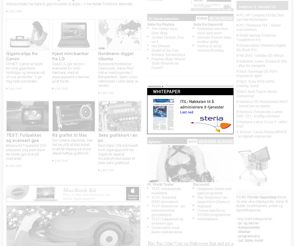The width and height of the screenshot is (294, 246).
Task: Open 'TEST: Suverent DDR3-hovedkort' link
Action: coord(165,200)
